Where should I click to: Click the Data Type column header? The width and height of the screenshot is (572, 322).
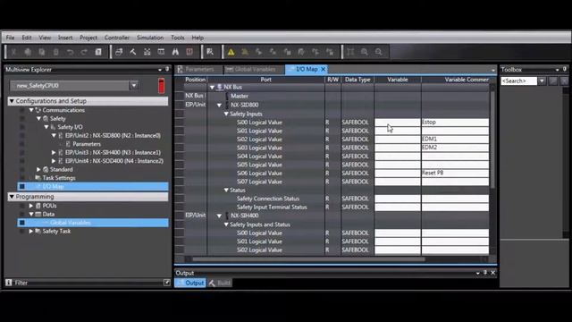(357, 80)
